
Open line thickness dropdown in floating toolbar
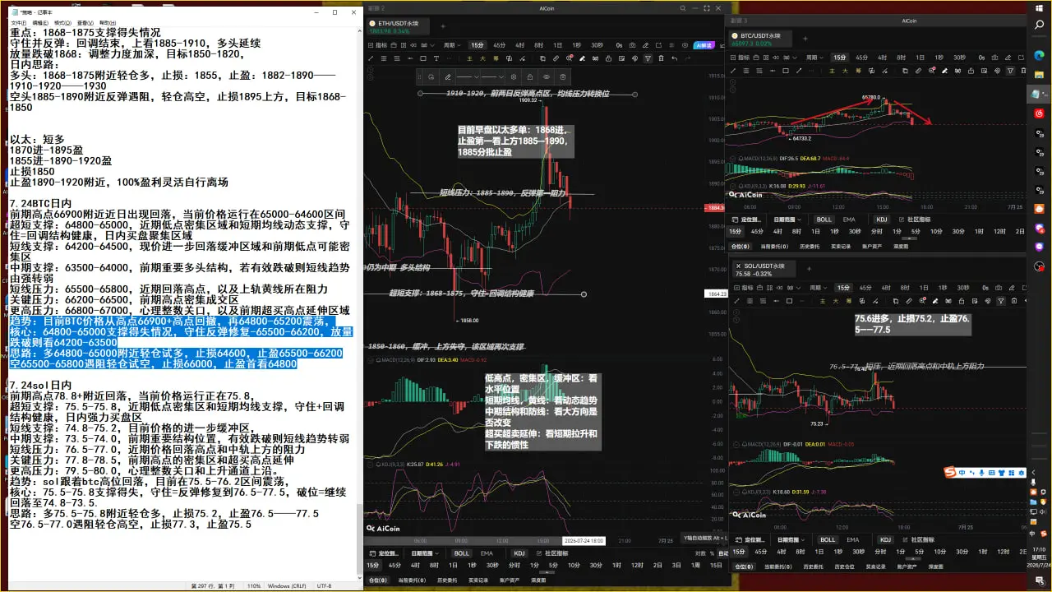point(493,76)
